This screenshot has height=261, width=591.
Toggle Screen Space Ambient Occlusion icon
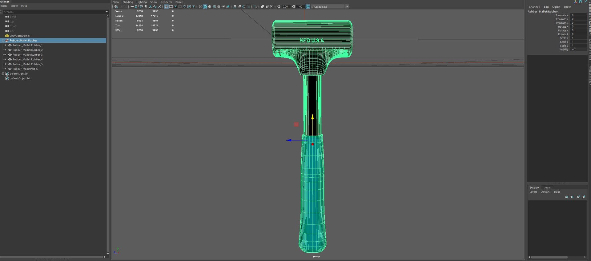coord(235,6)
